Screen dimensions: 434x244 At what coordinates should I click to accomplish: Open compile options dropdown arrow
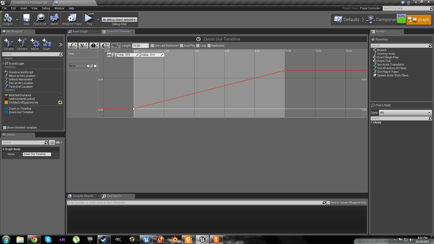[17, 20]
